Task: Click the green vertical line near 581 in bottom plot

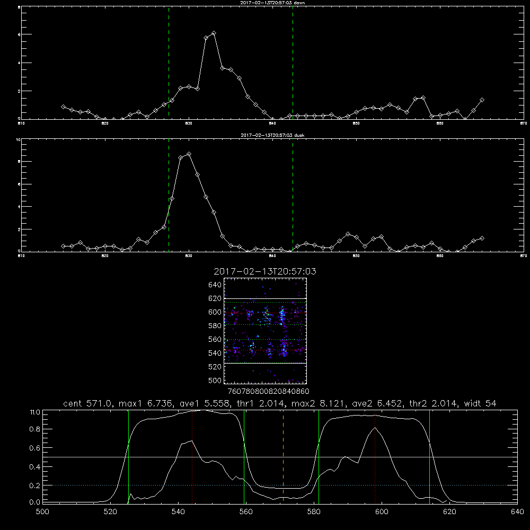Action: pos(319,457)
